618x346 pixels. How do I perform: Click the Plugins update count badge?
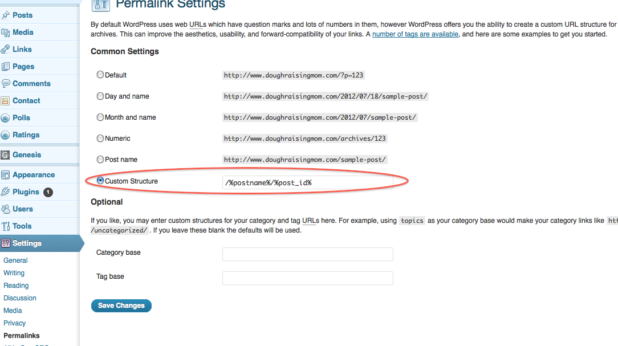coord(48,192)
